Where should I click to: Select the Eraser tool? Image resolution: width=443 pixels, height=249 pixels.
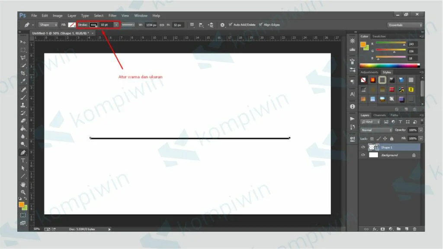[23, 121]
